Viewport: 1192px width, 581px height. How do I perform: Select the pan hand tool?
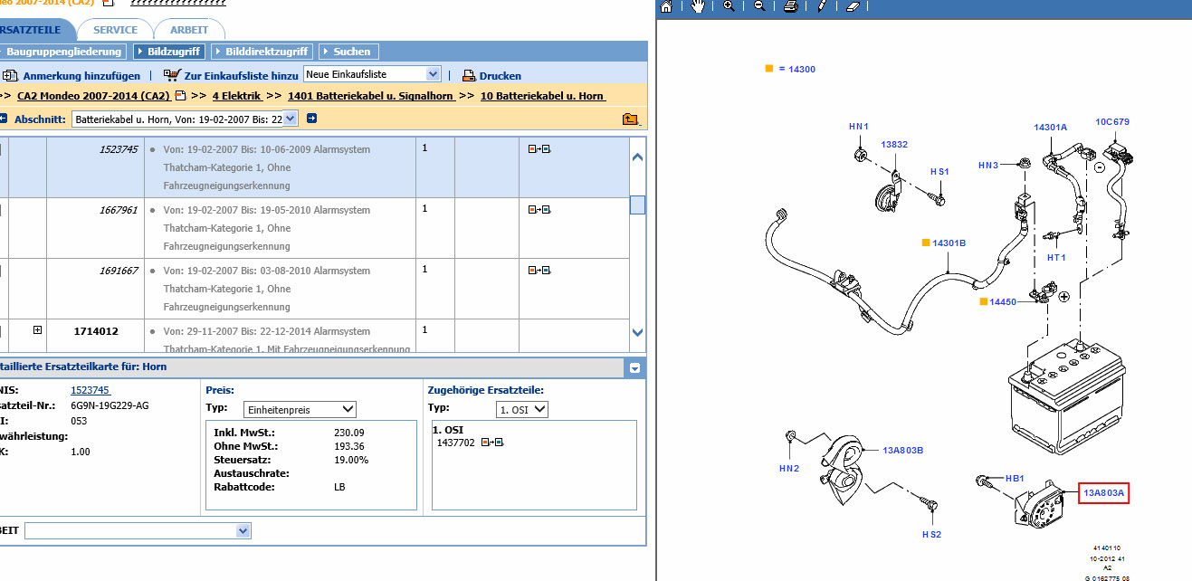click(x=697, y=6)
